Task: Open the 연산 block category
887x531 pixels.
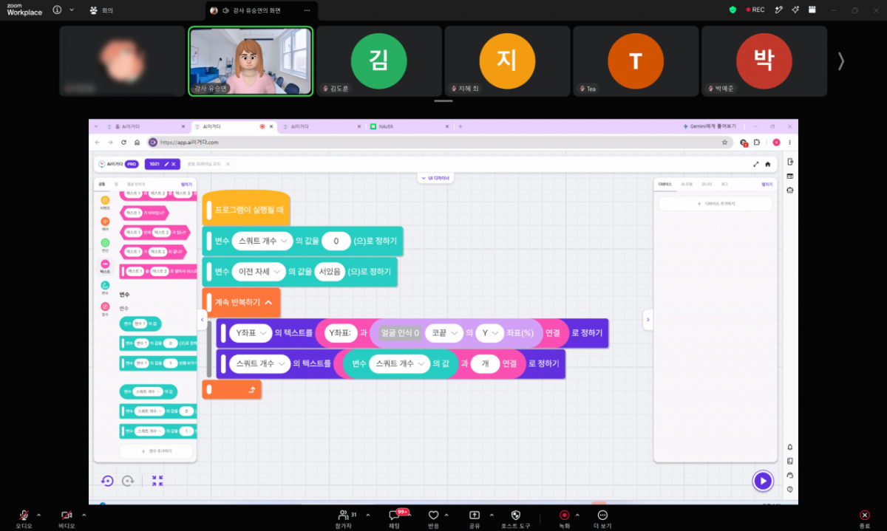Action: click(105, 244)
